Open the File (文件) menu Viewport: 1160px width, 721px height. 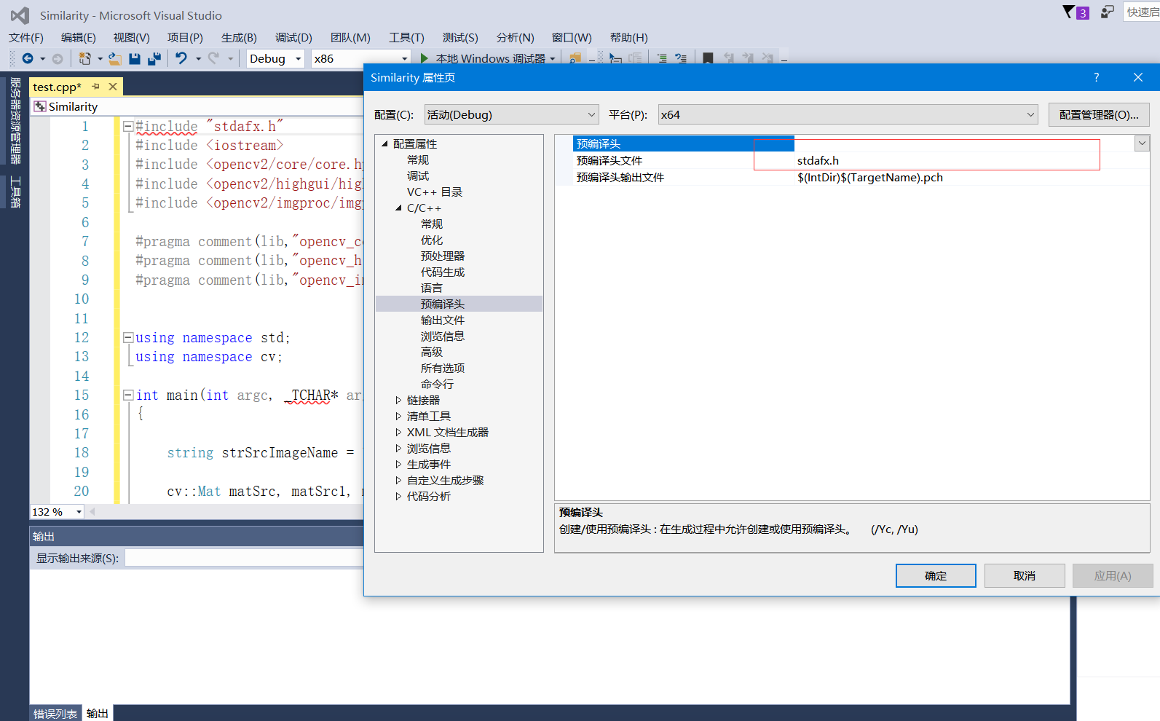(26, 37)
